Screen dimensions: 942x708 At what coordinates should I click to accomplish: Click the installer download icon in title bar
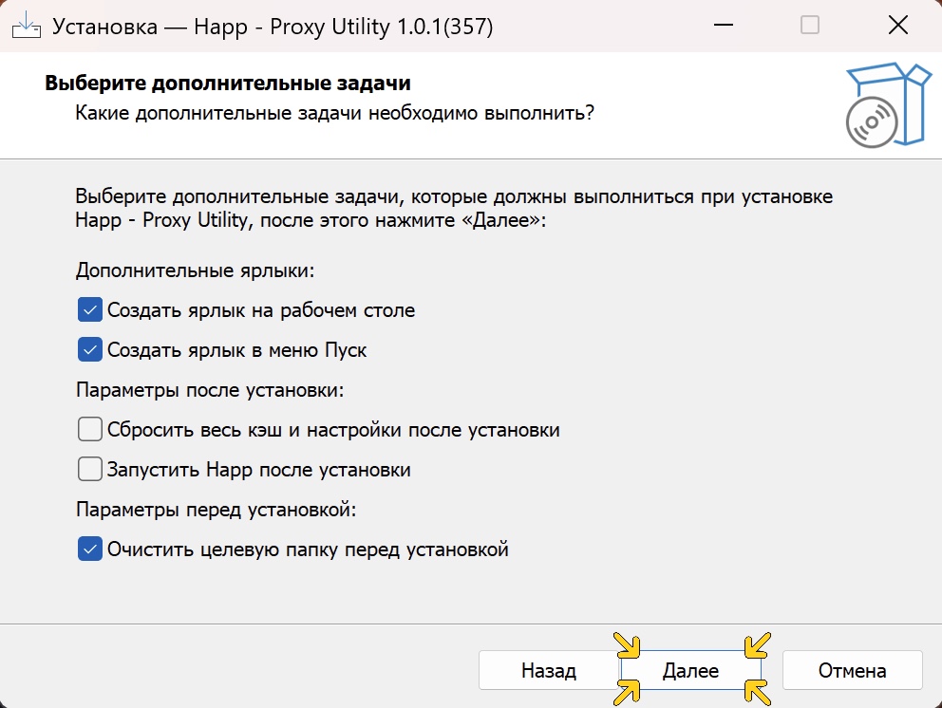tap(28, 26)
